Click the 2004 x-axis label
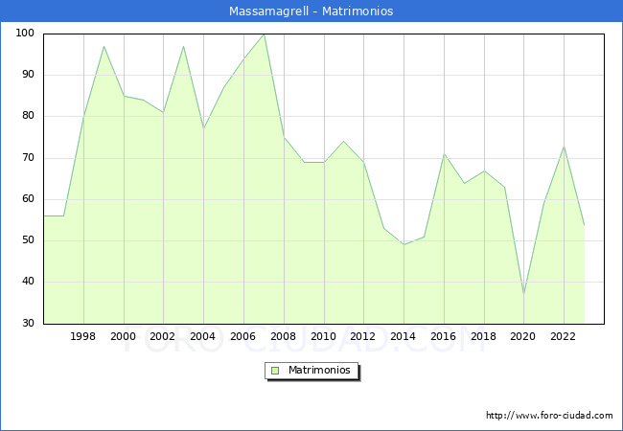 pos(203,336)
